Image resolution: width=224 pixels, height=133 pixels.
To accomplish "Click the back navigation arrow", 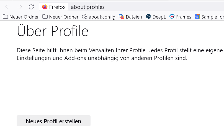I will [x=8, y=7].
